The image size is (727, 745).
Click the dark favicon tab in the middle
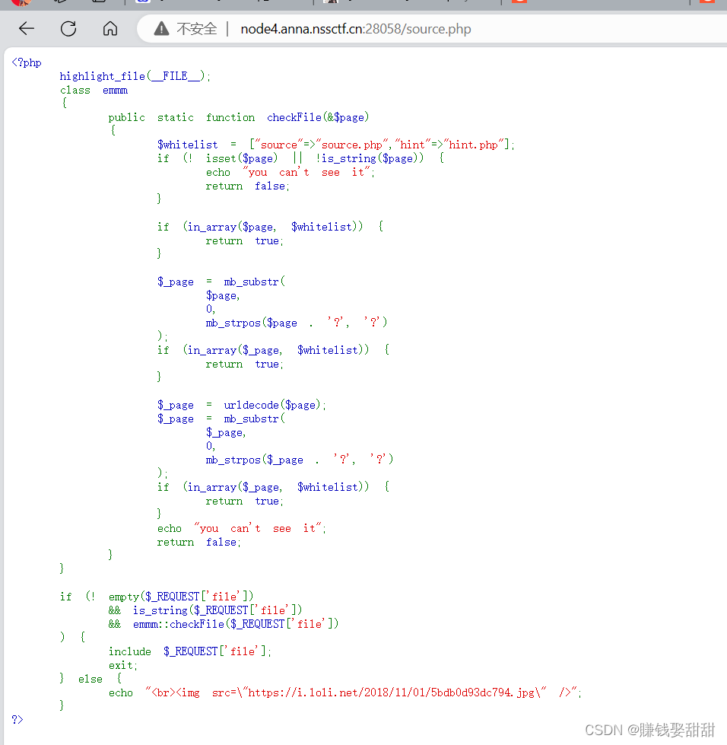point(332,4)
